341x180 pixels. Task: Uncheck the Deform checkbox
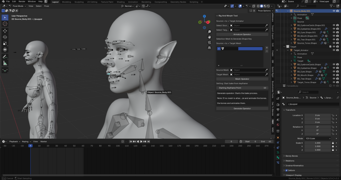point(286,170)
